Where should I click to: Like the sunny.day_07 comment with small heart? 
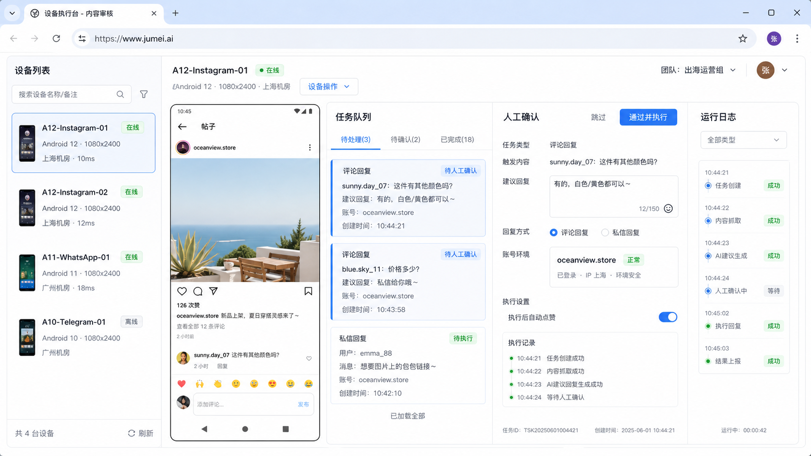[x=309, y=359]
